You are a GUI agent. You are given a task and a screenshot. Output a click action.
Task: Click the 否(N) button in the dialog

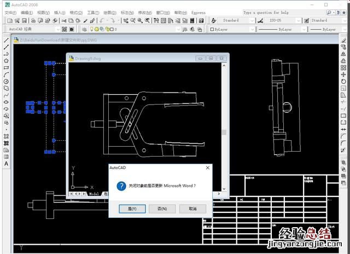click(162, 209)
